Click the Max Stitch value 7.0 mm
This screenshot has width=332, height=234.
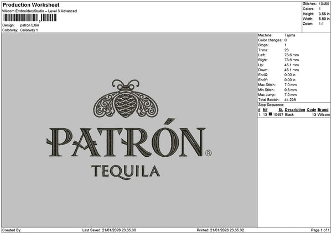(290, 85)
